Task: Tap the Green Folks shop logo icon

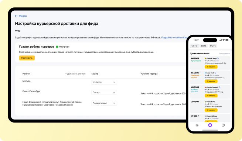Action: pyautogui.click(x=205, y=102)
